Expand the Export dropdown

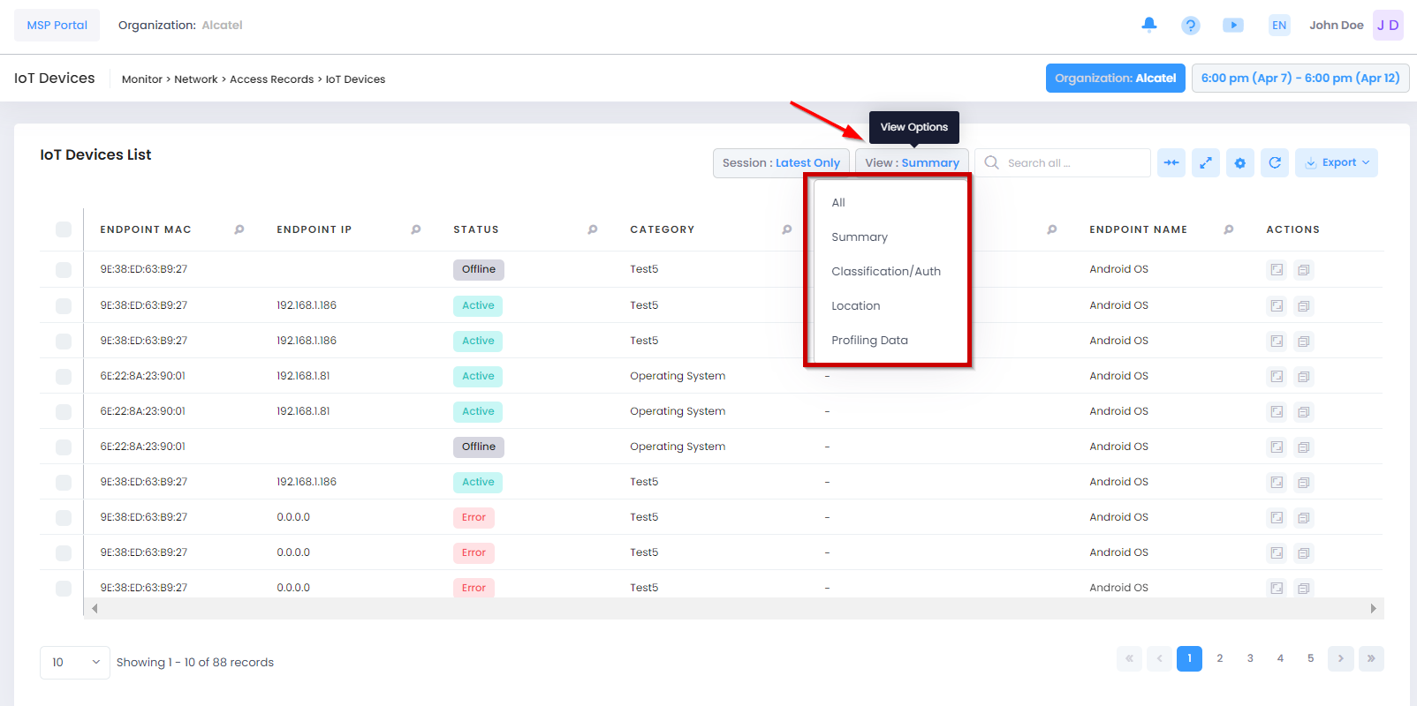point(1337,162)
